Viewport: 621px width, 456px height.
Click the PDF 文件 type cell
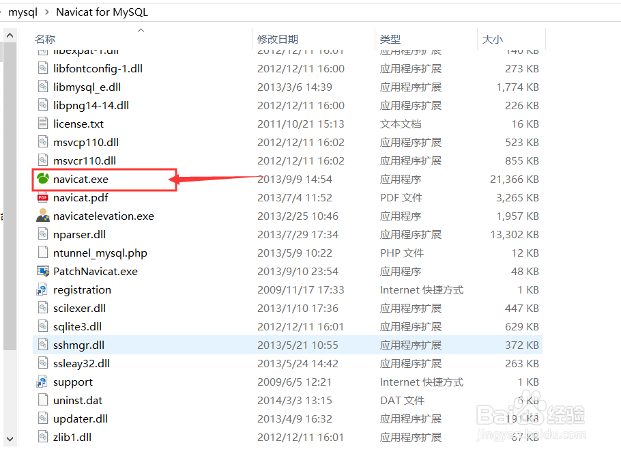pos(401,198)
